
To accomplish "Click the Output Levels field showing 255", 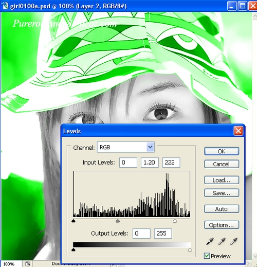I will [x=163, y=234].
